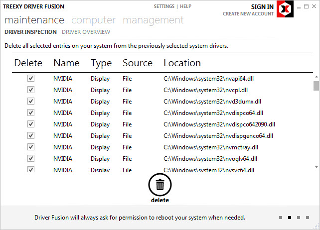
Task: Select the third tip page indicator dot
Action: click(299, 218)
